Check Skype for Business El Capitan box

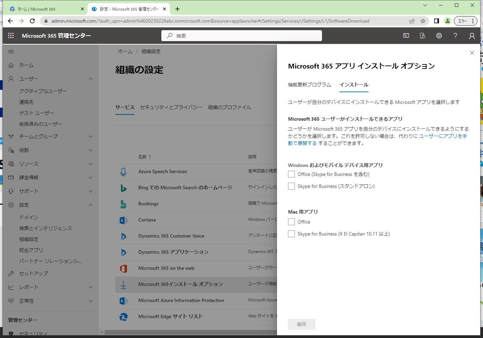click(291, 234)
